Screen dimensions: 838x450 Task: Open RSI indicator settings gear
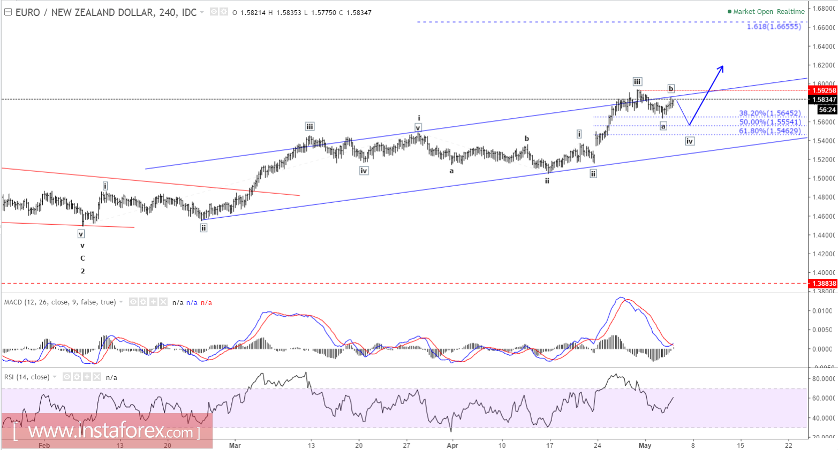(77, 377)
